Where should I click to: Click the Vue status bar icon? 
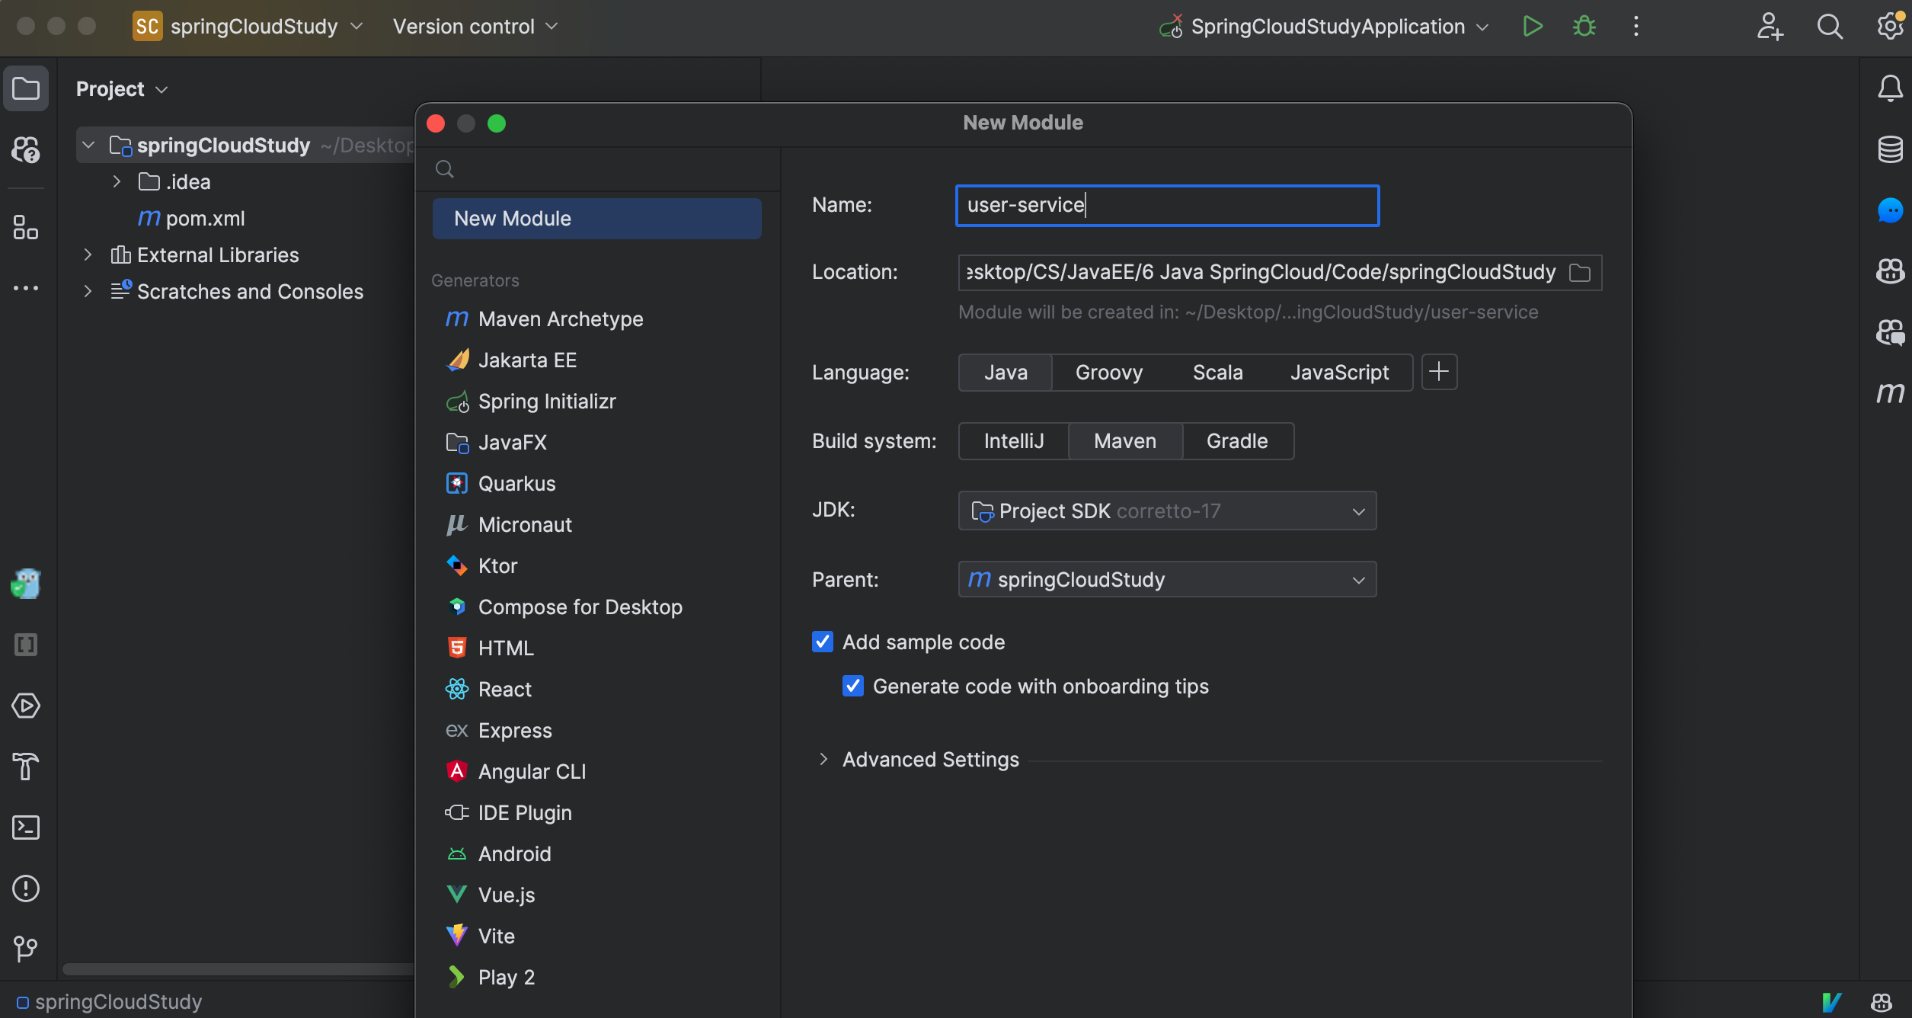1831,1002
